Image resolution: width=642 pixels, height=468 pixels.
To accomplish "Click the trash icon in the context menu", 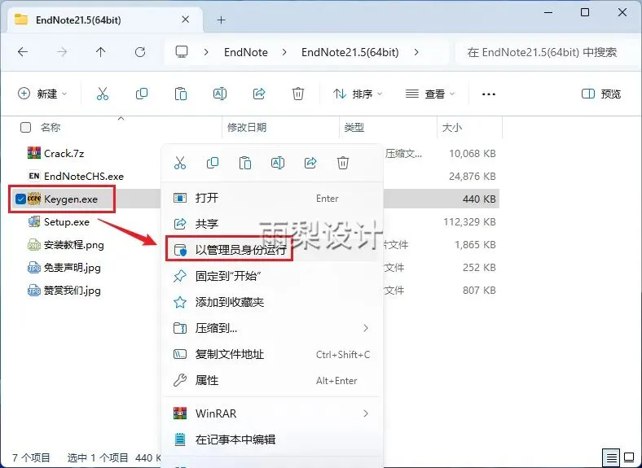I will click(x=343, y=163).
